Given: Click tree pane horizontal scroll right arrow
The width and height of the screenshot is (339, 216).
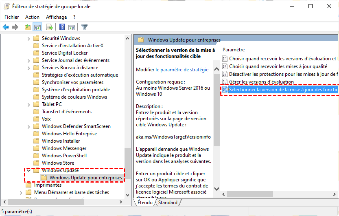Looking at the screenshot, I should tap(121, 202).
